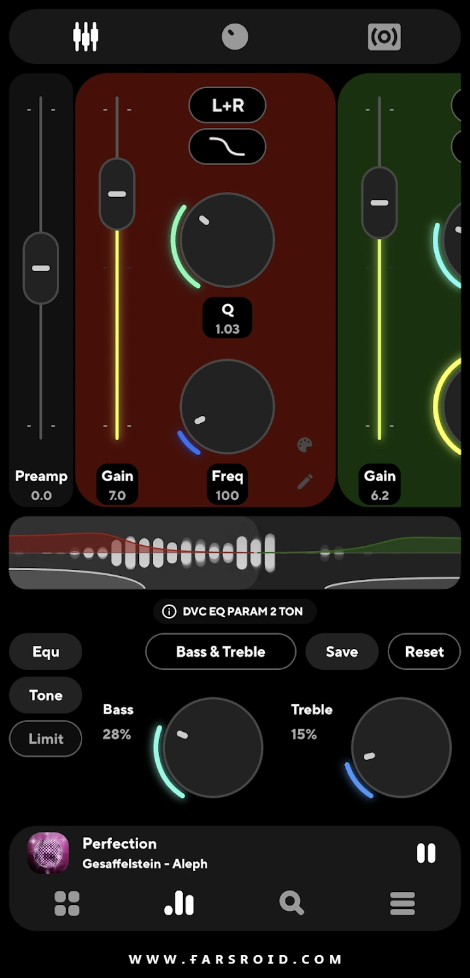Open the hamburger menu icon
The image size is (470, 978).
[403, 904]
